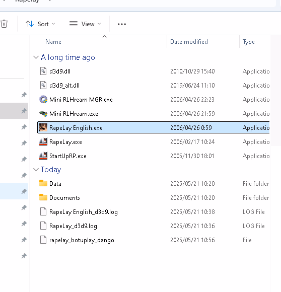Sort by the Date modified column header

pos(189,42)
